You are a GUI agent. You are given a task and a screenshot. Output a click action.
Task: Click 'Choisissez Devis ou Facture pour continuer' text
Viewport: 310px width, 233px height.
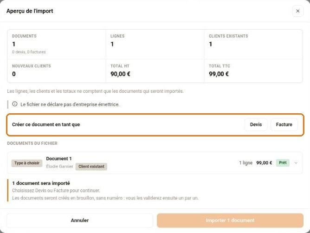point(56,190)
